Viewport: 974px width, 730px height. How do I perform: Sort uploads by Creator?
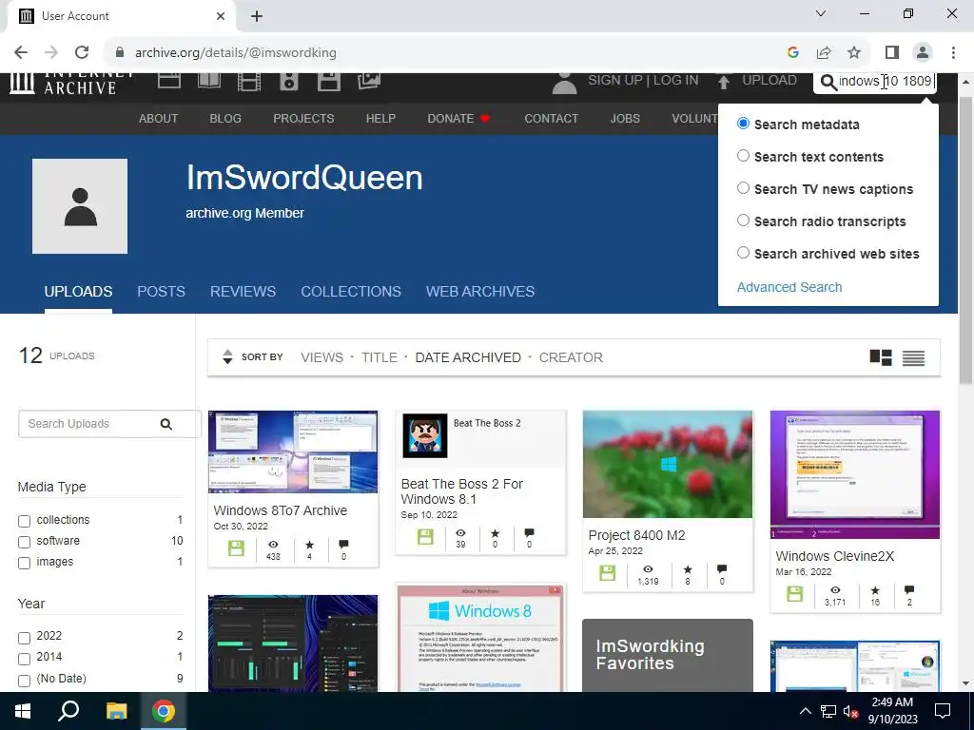pos(571,357)
